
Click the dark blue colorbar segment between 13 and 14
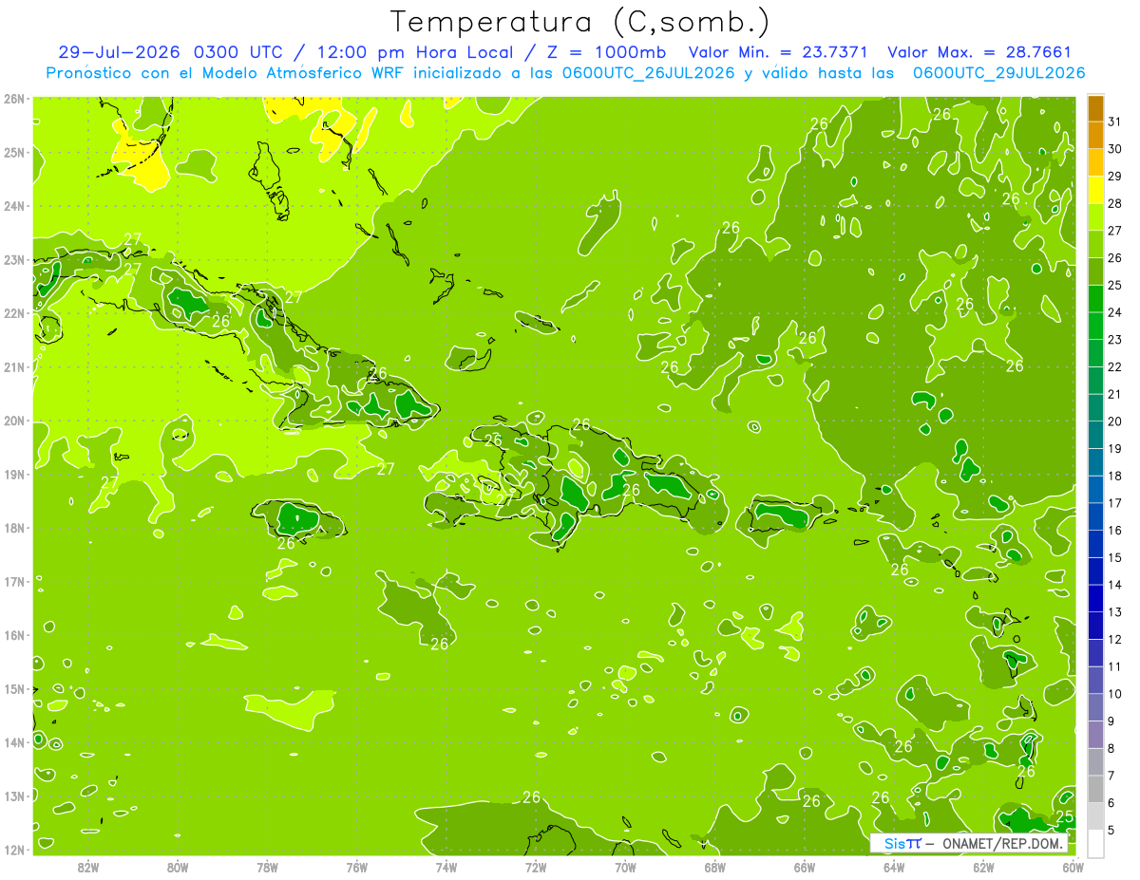pyautogui.click(x=1095, y=598)
